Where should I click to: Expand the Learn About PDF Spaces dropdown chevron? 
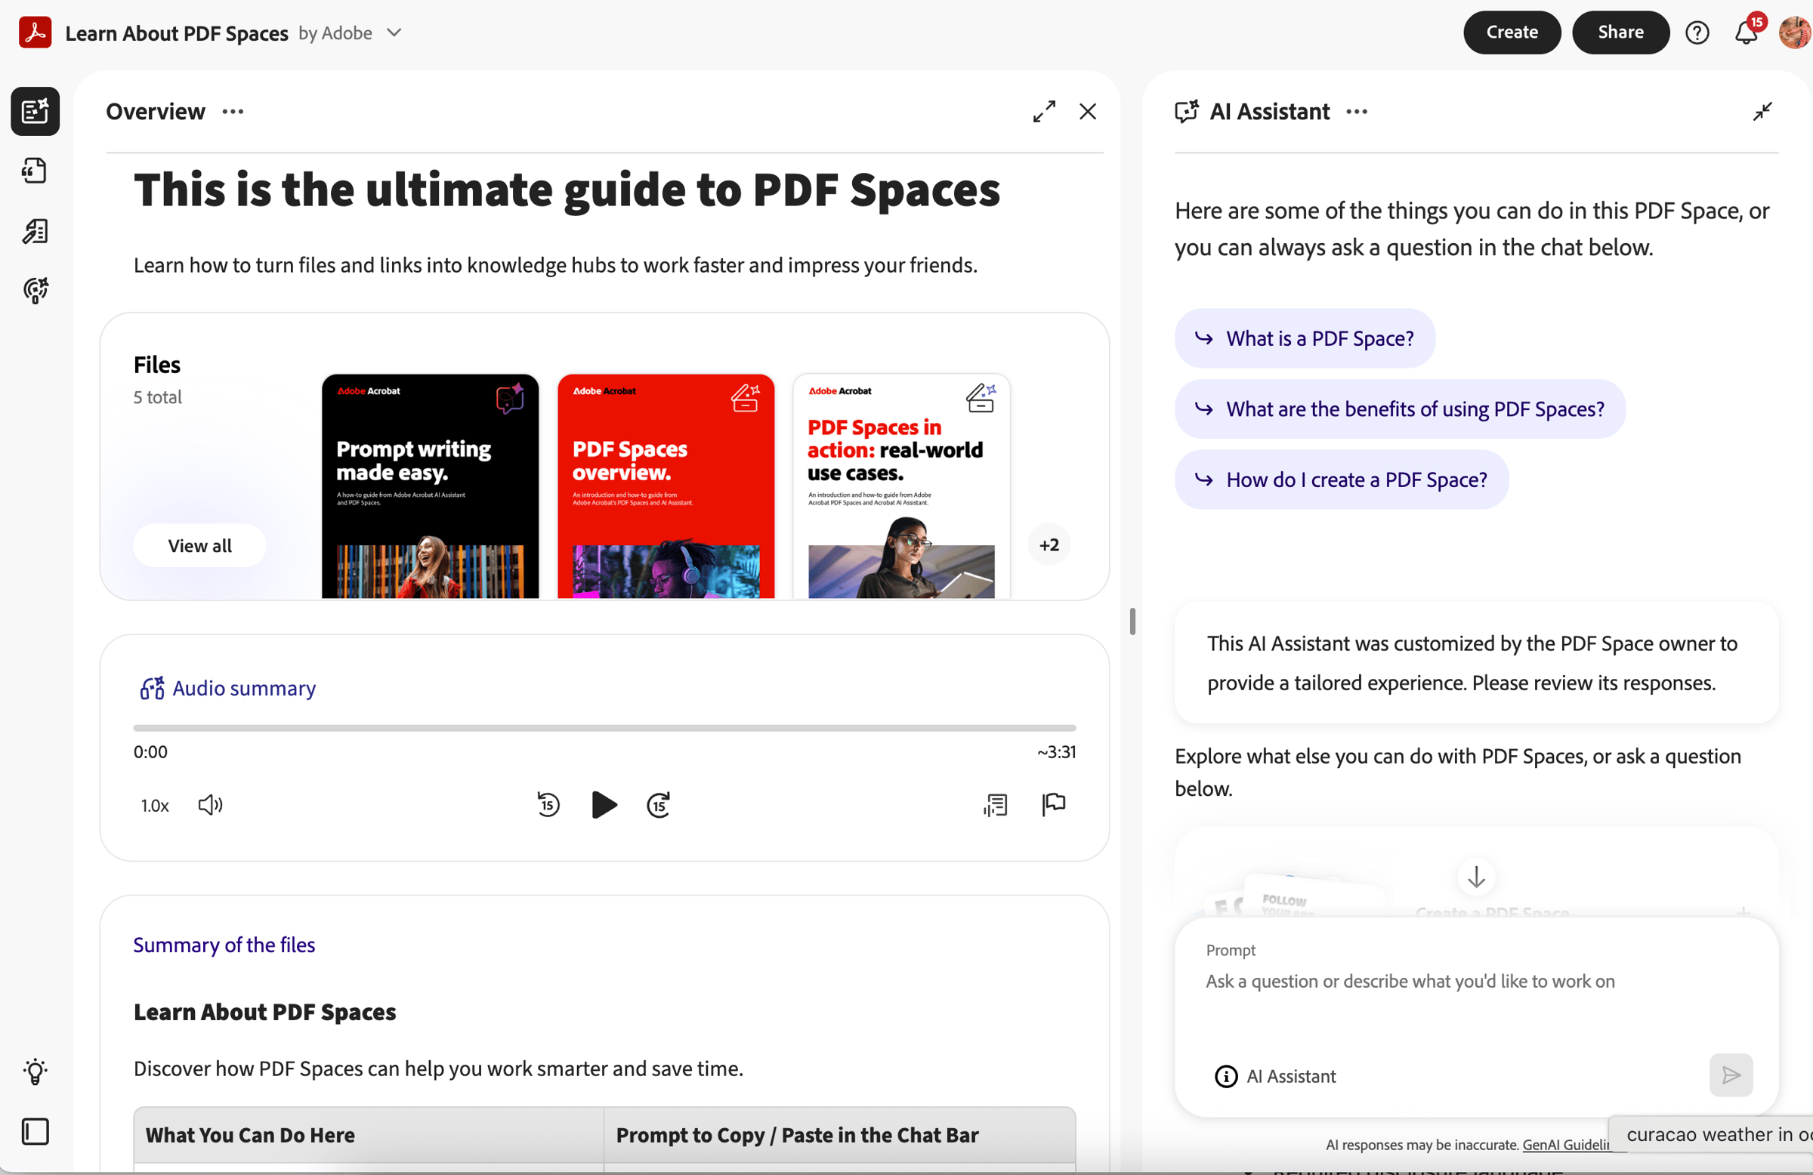point(394,32)
